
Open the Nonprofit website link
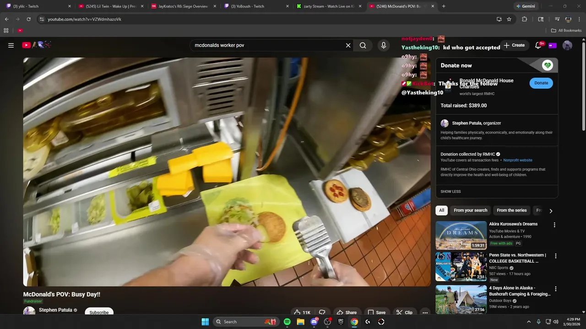518,160
